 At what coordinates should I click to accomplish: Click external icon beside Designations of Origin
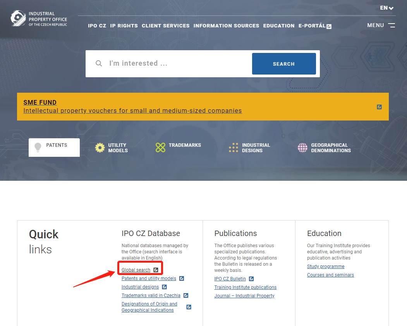[189, 307]
